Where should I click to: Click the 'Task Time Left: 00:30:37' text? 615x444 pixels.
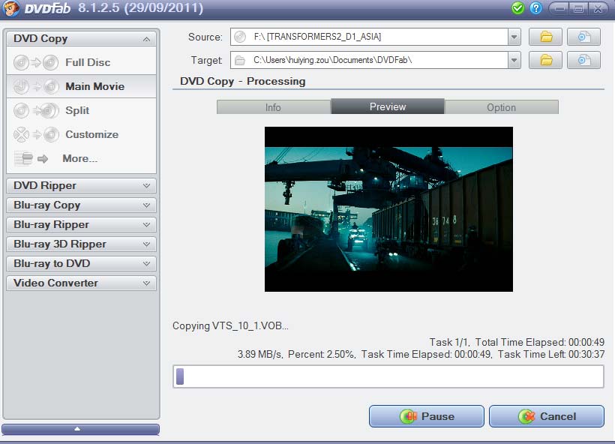(x=551, y=355)
